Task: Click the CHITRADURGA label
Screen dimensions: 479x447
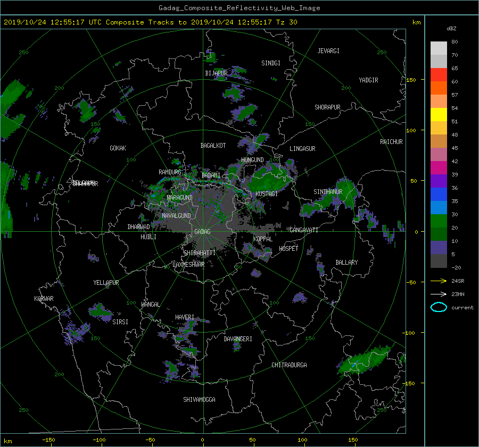Action: point(289,365)
